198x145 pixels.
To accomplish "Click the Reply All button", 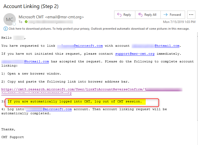I will pos(148,15).
